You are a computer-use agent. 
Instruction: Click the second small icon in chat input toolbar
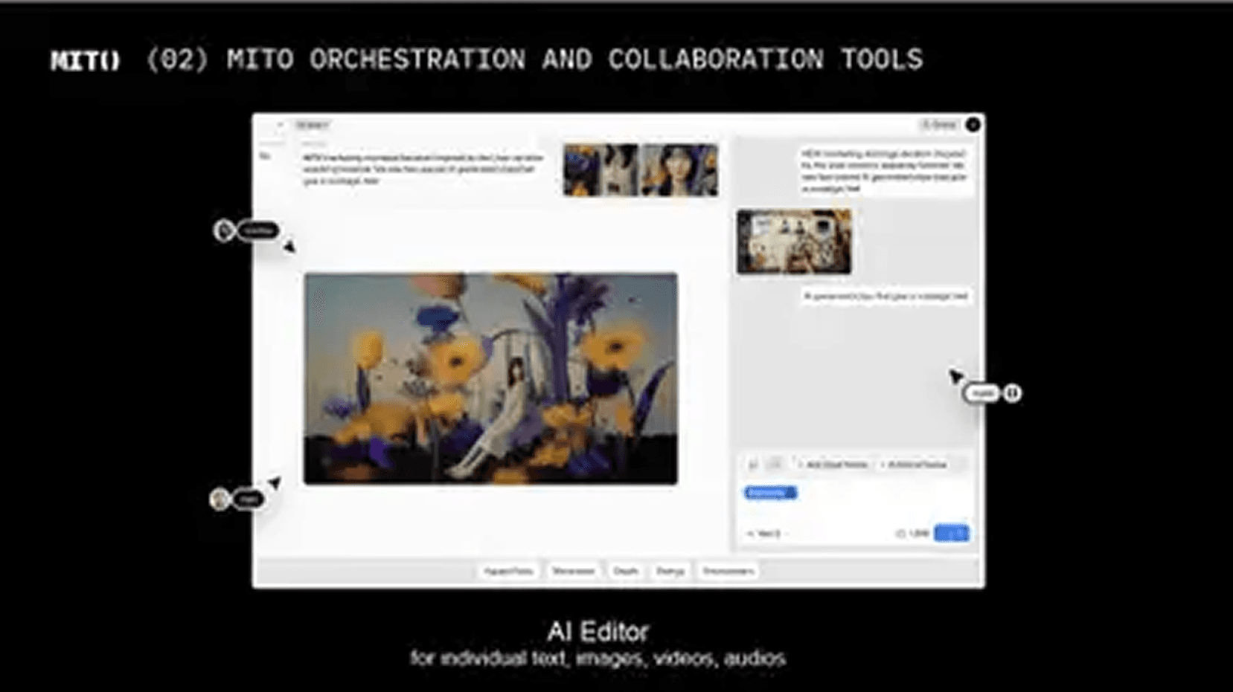(x=774, y=465)
